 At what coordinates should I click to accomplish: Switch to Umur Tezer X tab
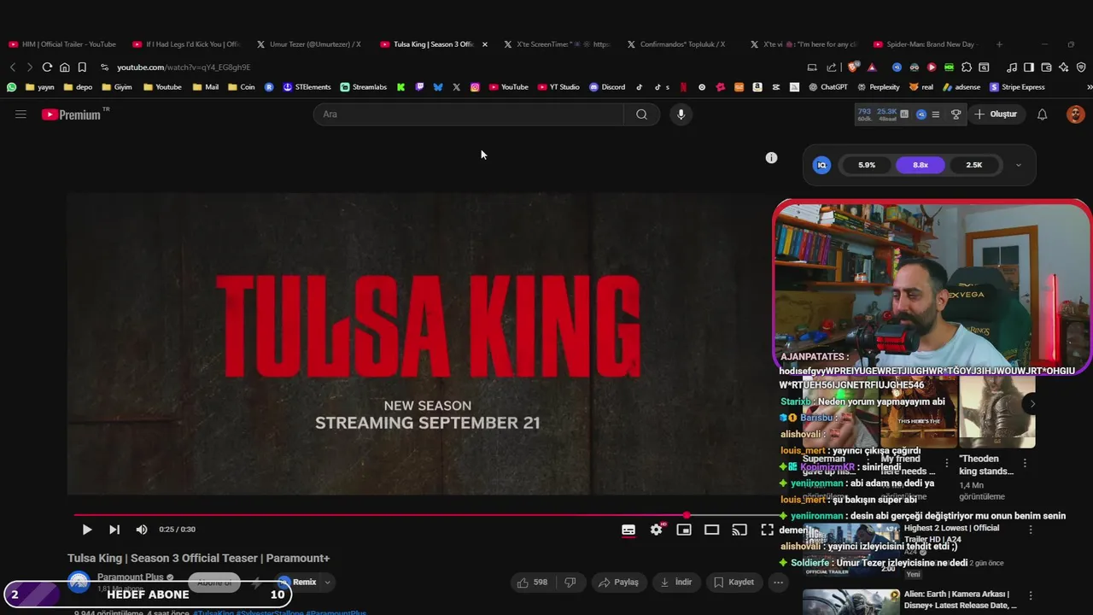click(309, 44)
